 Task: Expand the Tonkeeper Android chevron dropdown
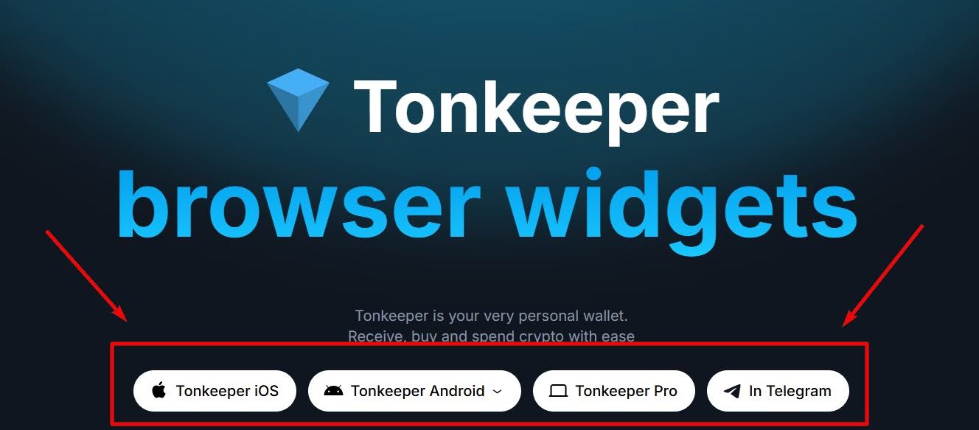pyautogui.click(x=497, y=392)
